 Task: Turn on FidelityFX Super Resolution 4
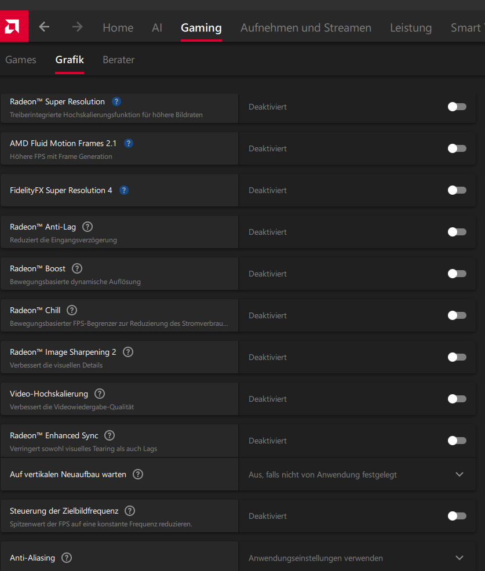(457, 190)
